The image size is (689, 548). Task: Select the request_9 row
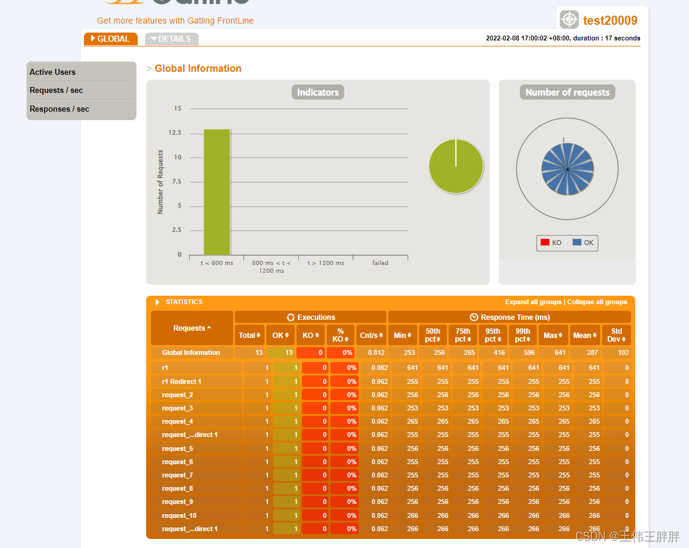click(390, 502)
